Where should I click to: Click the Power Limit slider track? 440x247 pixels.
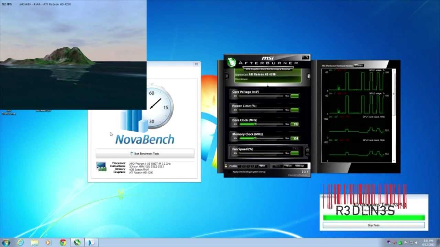261,110
